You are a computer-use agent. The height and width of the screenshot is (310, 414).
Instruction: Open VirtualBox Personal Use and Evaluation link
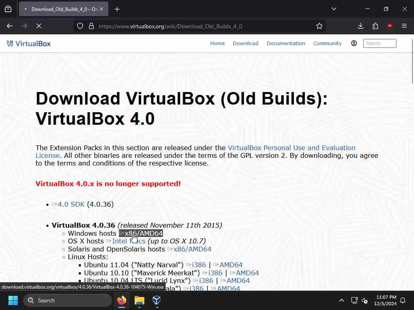(291, 148)
